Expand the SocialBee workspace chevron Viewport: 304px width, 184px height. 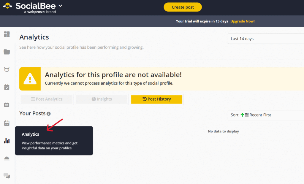pos(61,6)
